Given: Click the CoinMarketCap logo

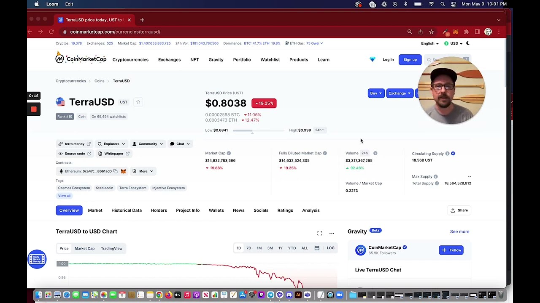Looking at the screenshot, I should click(81, 58).
